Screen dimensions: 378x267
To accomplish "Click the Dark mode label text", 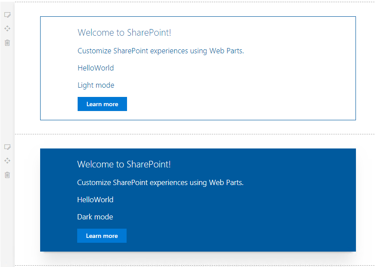I will pyautogui.click(x=95, y=217).
